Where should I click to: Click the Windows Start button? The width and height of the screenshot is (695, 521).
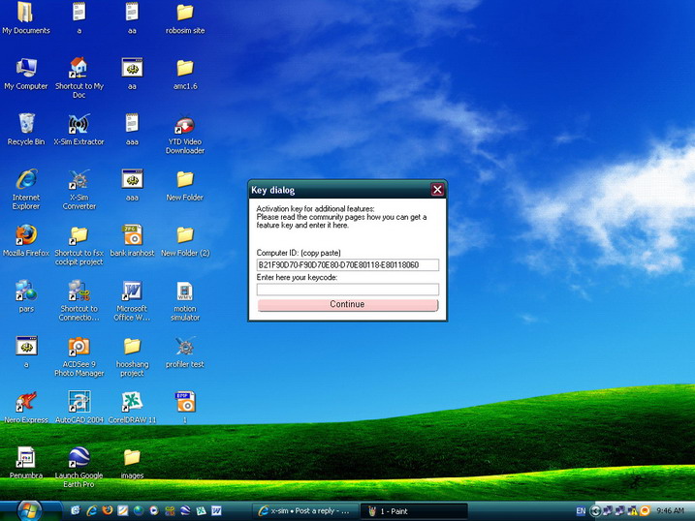29,509
